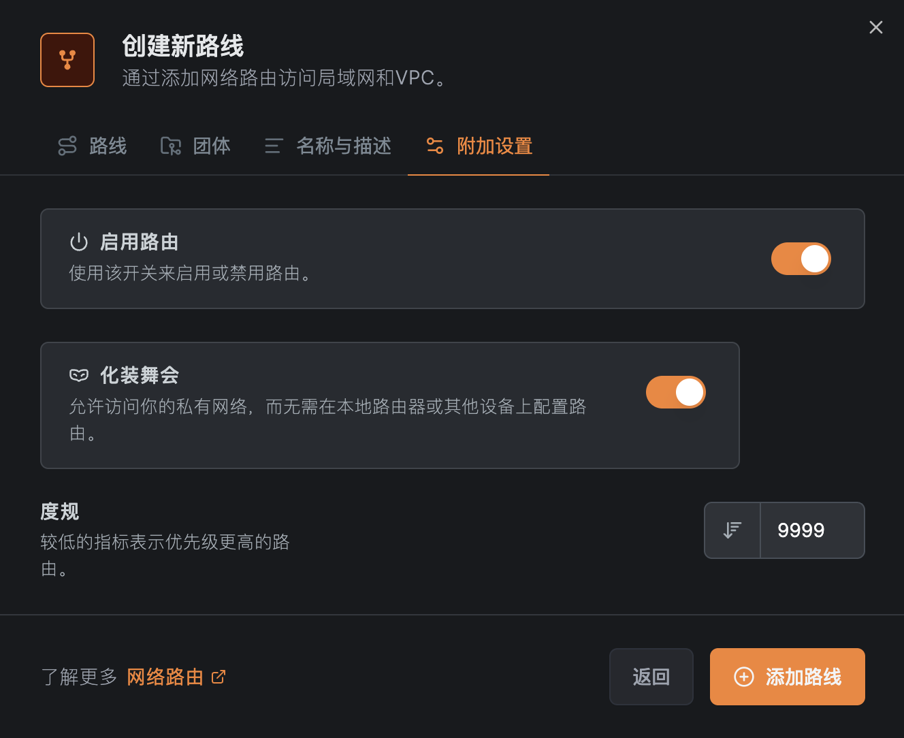Image resolution: width=904 pixels, height=738 pixels.
Task: Click the folder icon on 团体 tab
Action: pyautogui.click(x=171, y=146)
